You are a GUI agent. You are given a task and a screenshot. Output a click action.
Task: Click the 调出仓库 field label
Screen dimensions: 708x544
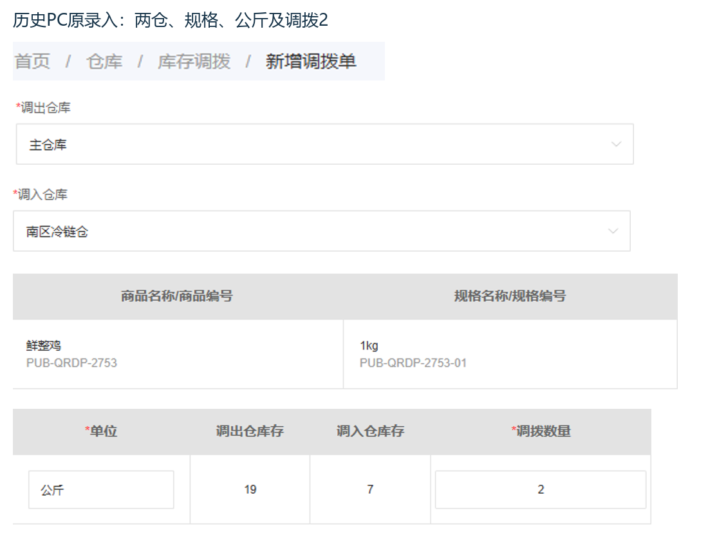click(x=43, y=108)
